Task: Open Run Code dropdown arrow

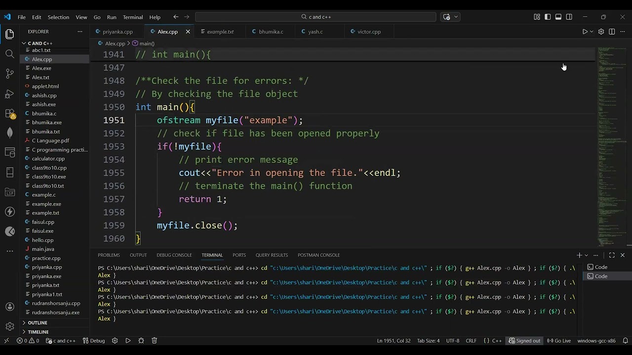Action: coord(592,32)
